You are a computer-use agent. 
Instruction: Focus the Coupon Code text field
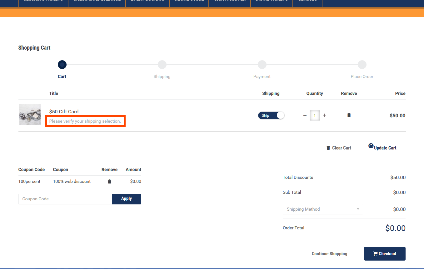pos(65,199)
